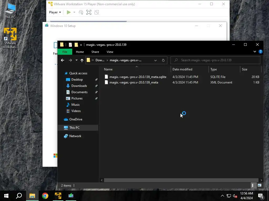Select OneDrive in navigation pane
Image resolution: width=269 pixels, height=201 pixels.
point(76,119)
